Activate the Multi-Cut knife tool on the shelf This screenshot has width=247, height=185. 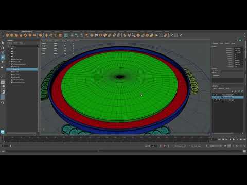click(171, 35)
